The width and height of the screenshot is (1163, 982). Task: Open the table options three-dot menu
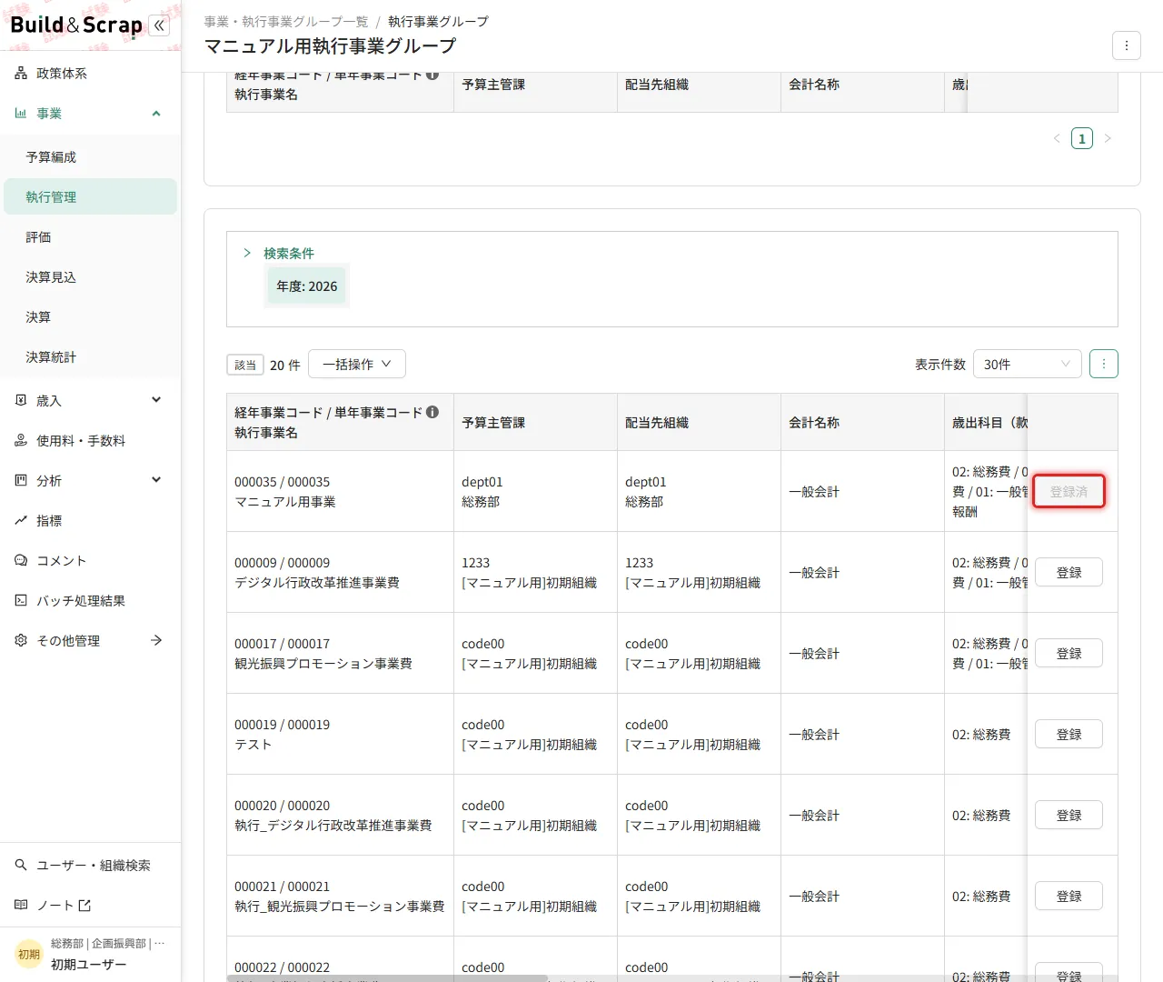[x=1104, y=364]
